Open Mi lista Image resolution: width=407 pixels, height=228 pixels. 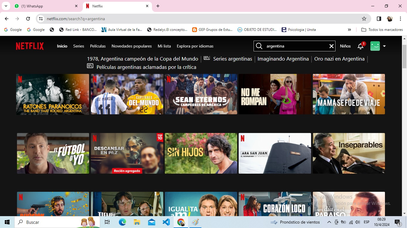pyautogui.click(x=164, y=46)
